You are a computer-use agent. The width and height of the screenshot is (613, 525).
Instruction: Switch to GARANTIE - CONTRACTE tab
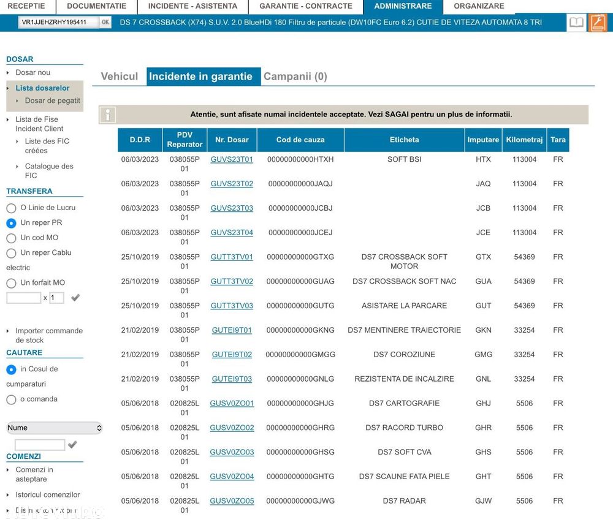pos(306,6)
